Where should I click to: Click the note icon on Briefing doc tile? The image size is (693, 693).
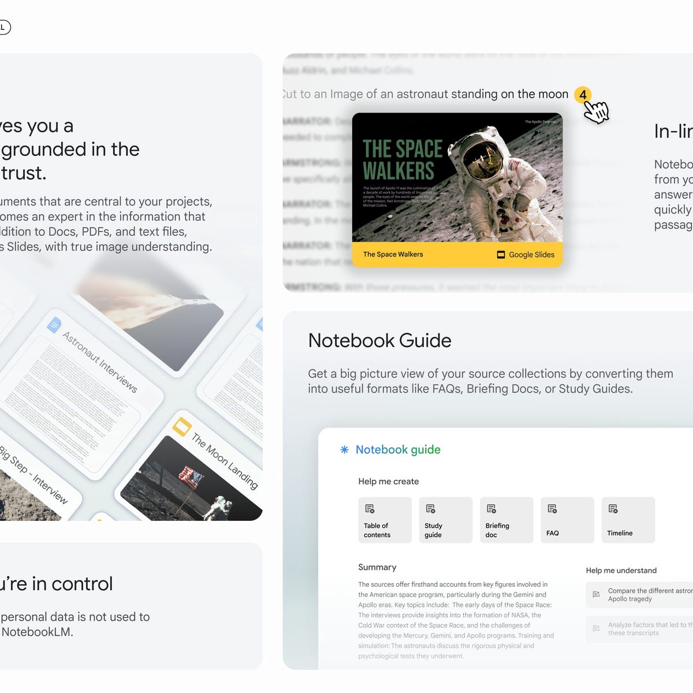491,509
